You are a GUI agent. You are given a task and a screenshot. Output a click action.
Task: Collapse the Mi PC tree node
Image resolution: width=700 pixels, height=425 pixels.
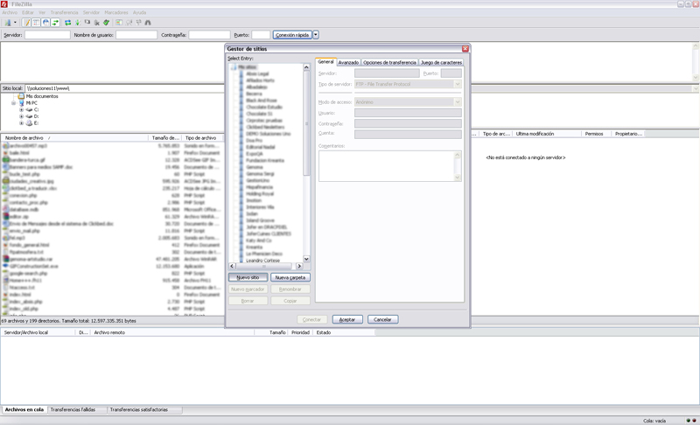click(x=14, y=102)
